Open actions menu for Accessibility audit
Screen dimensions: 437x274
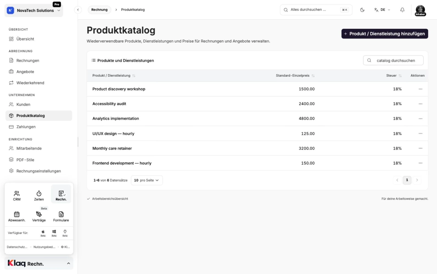point(421,104)
